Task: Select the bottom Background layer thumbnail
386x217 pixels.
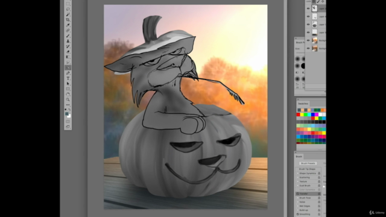Action: click(315, 48)
